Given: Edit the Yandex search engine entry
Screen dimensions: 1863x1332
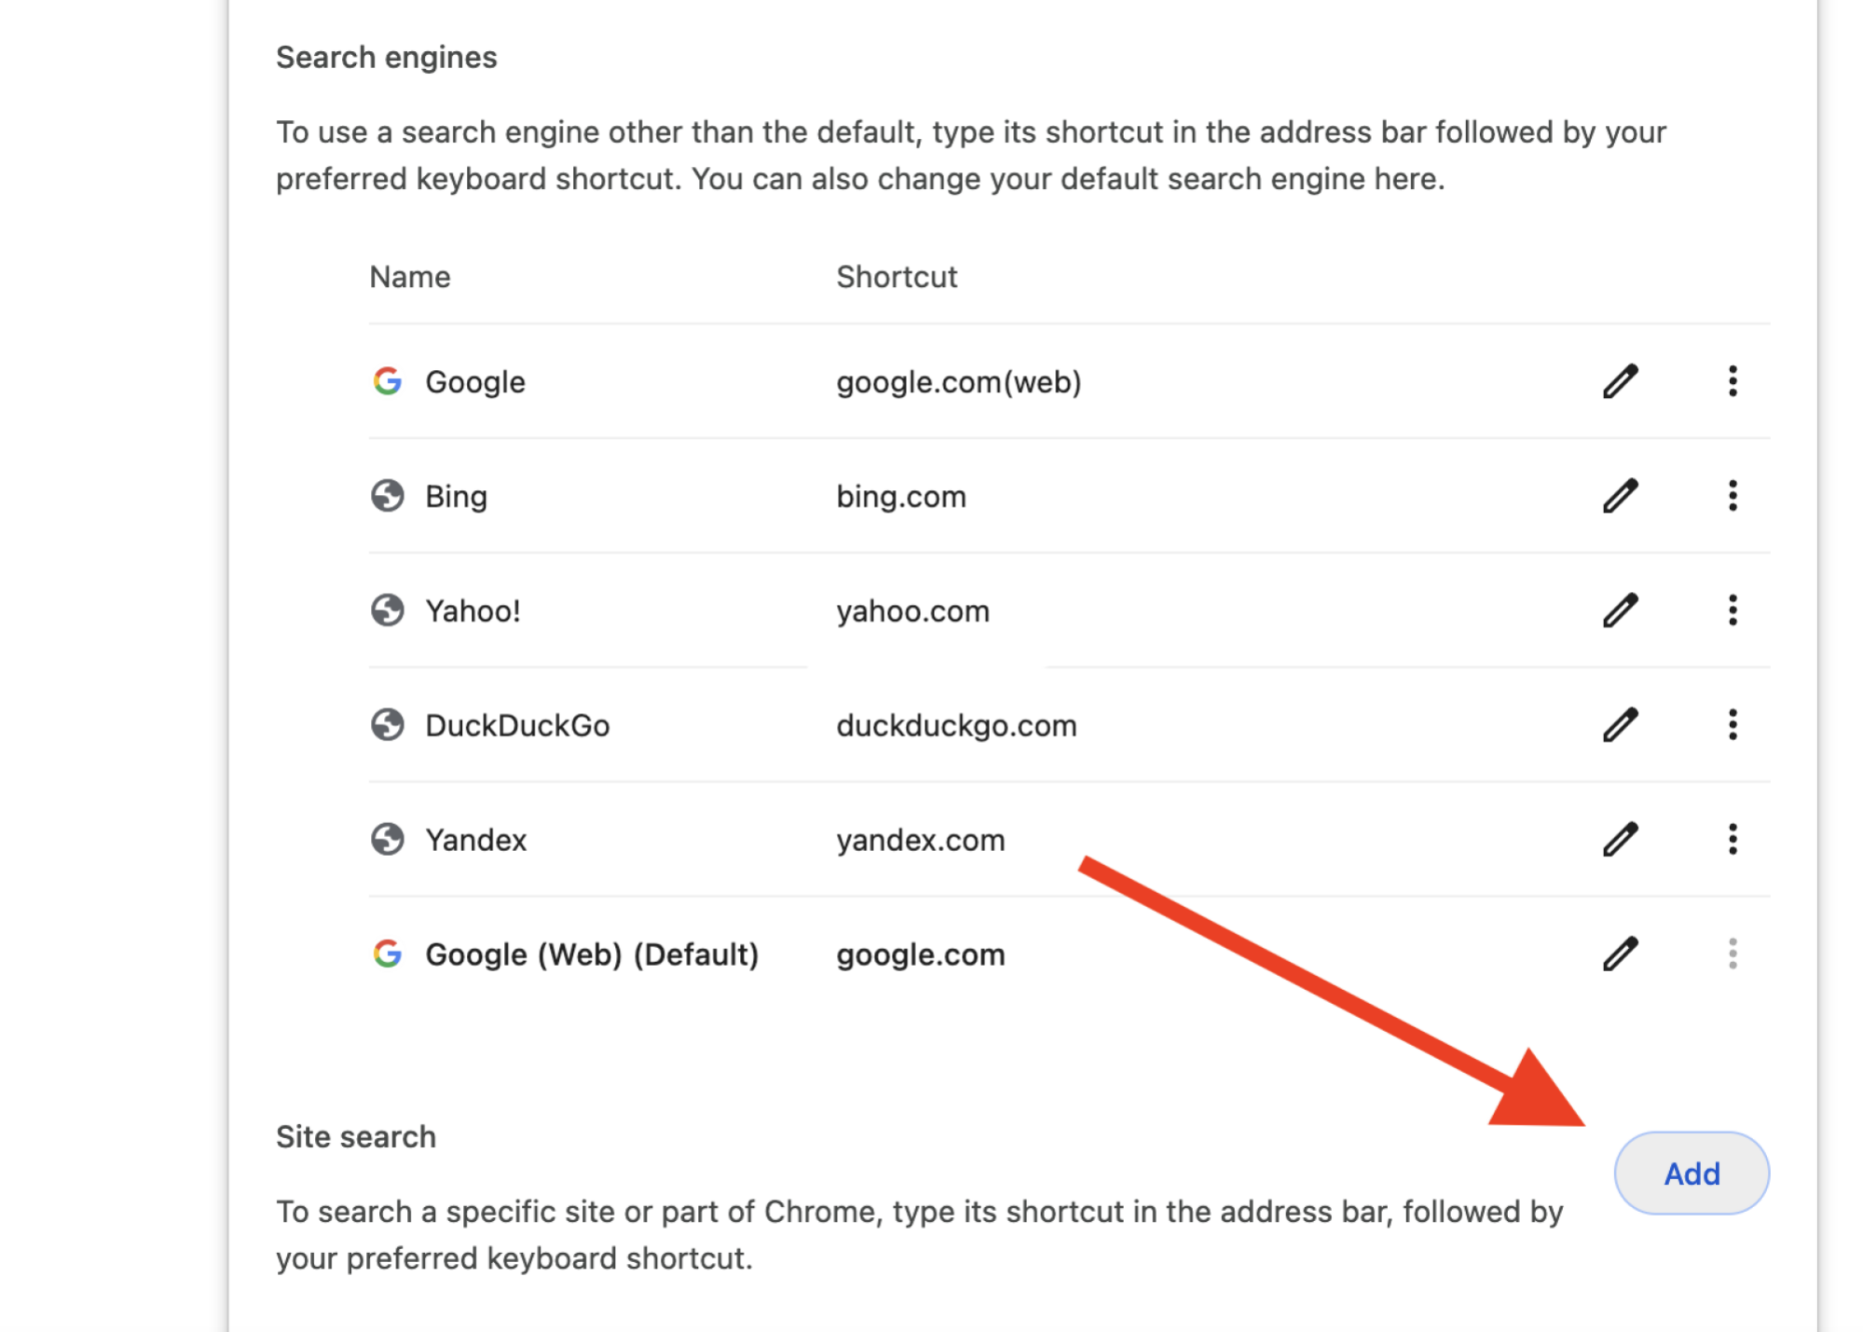Looking at the screenshot, I should coord(1620,839).
